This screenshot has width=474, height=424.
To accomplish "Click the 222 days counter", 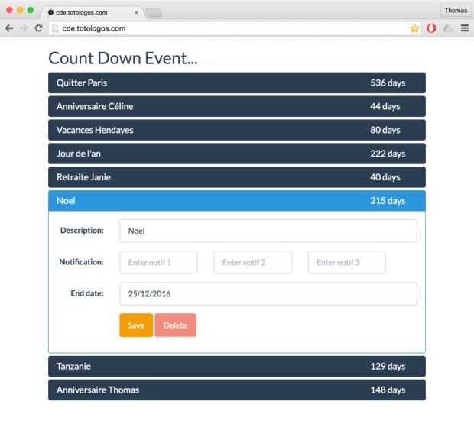I will 388,154.
